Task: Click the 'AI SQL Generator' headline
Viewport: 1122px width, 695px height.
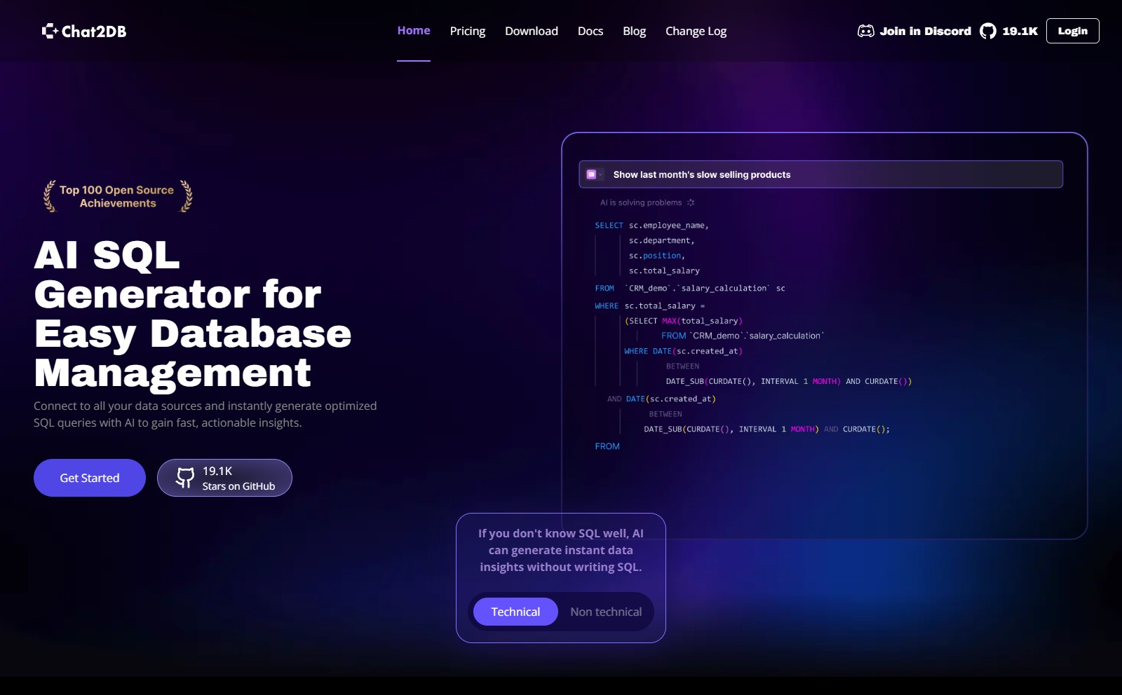Action: coord(193,314)
